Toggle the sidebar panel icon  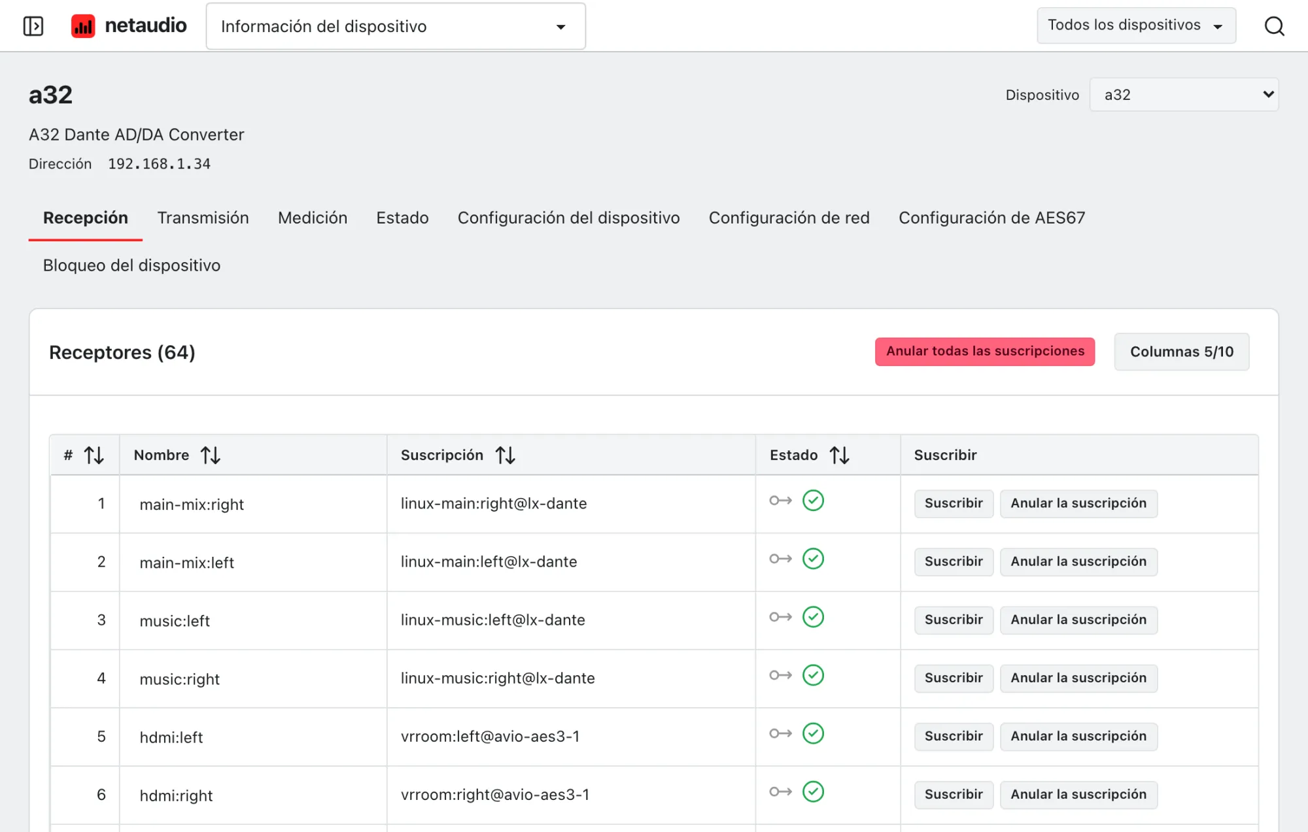[x=33, y=26]
